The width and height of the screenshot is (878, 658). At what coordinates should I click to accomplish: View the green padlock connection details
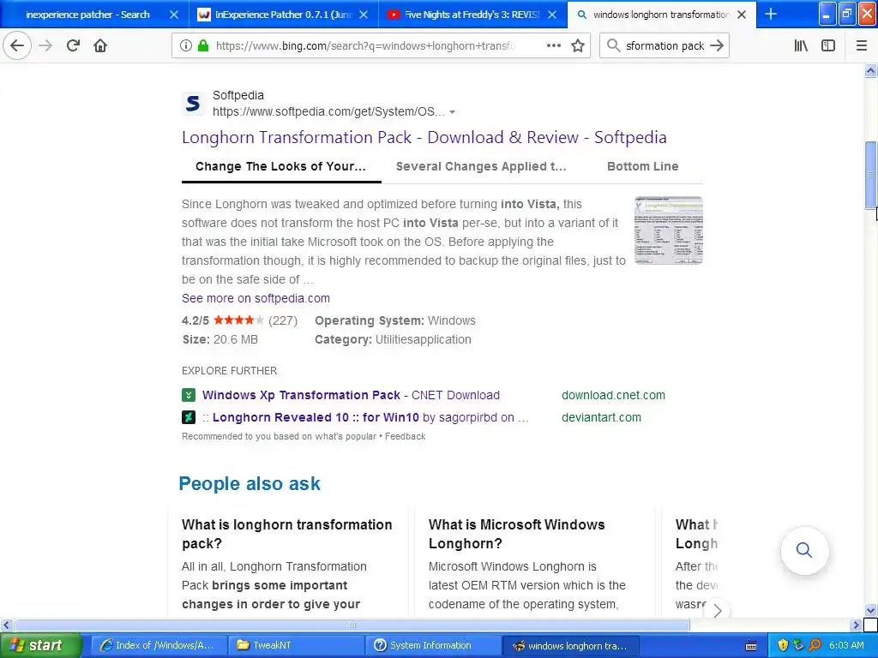click(203, 45)
